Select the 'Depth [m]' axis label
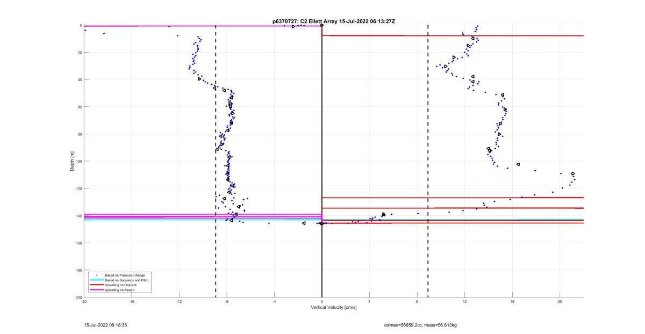This screenshot has width=645, height=334. coord(72,161)
